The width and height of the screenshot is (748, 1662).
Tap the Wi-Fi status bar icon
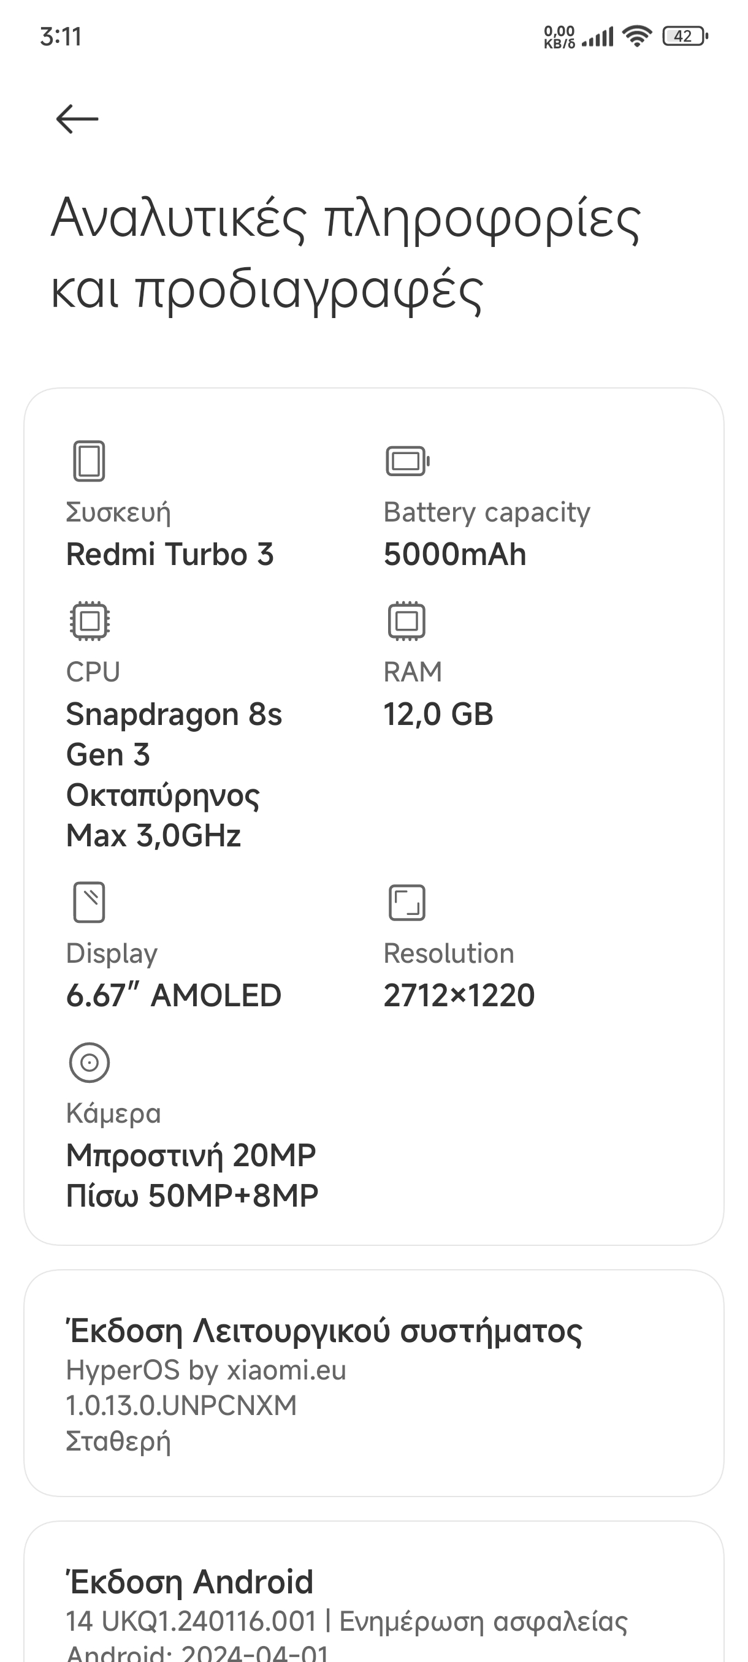(x=636, y=36)
